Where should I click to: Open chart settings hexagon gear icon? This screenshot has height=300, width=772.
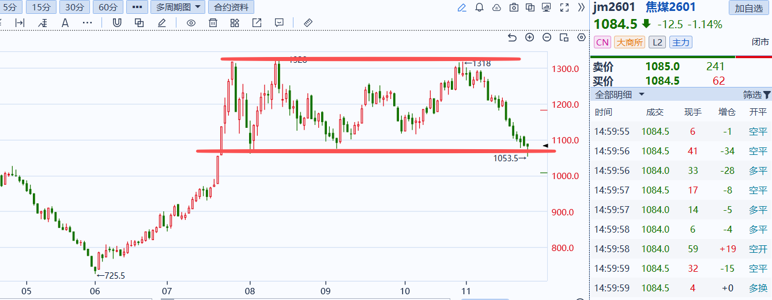pyautogui.click(x=581, y=37)
